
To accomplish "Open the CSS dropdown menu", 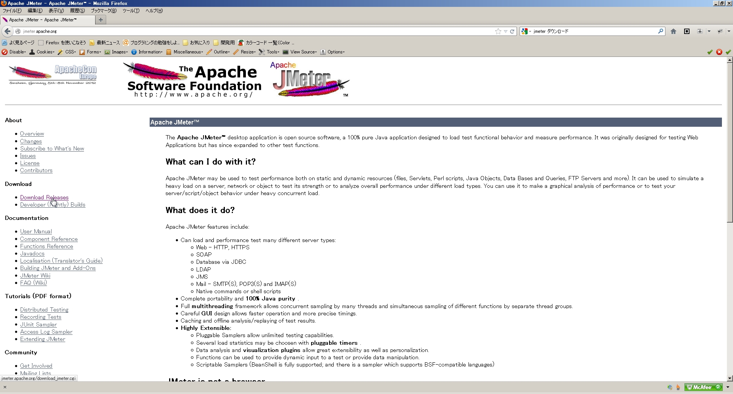I will [x=67, y=52].
